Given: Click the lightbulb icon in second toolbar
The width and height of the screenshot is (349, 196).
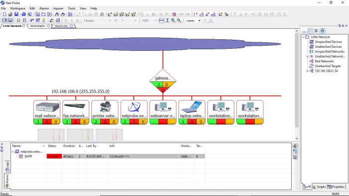Looking at the screenshot, I should click(44, 20).
